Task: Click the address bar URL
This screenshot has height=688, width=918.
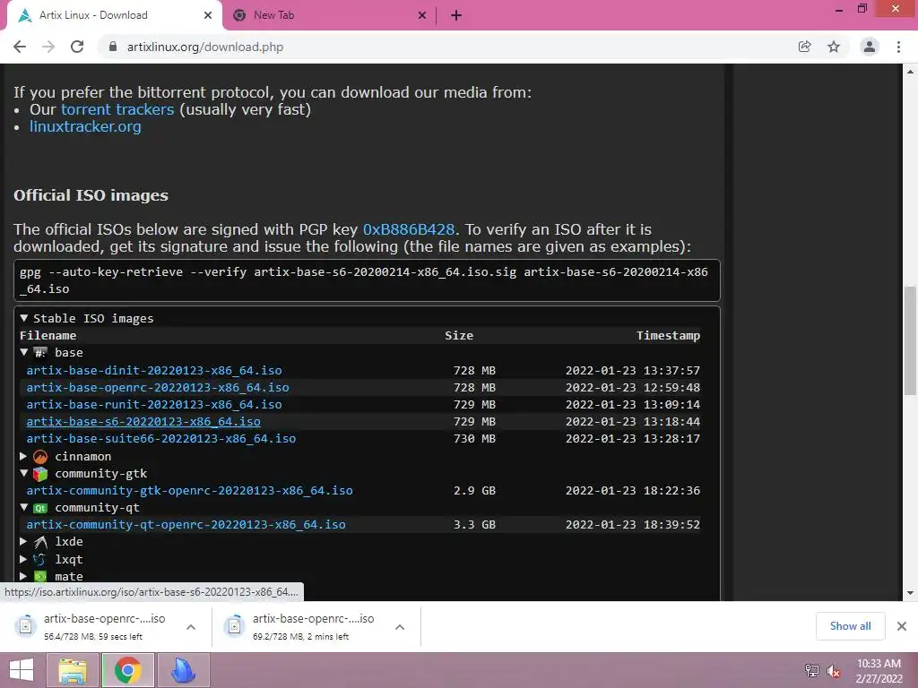Action: coord(205,47)
